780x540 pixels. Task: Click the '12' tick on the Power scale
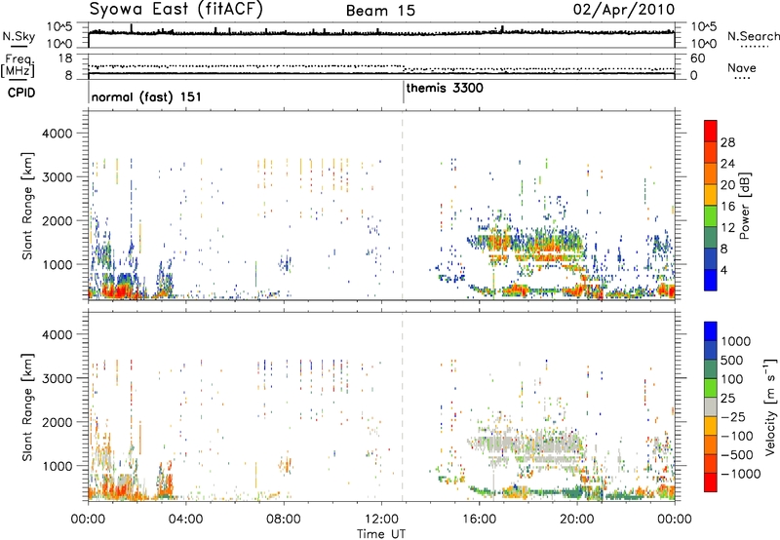click(727, 228)
